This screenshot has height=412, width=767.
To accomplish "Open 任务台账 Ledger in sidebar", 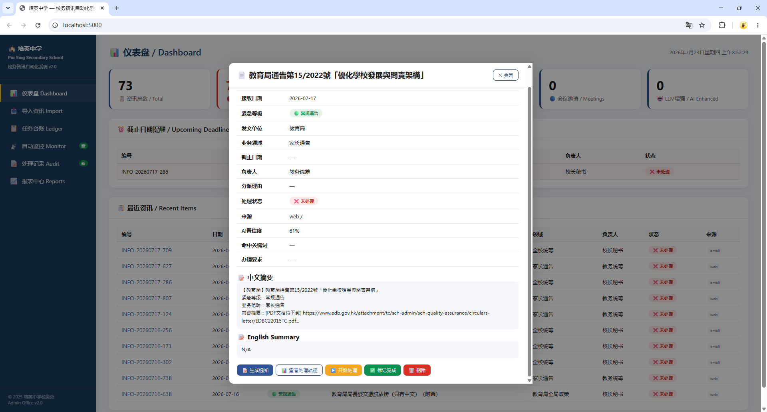I will click(48, 129).
